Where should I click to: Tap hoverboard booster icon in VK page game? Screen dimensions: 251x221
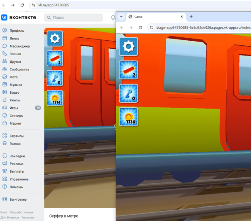click(55, 59)
